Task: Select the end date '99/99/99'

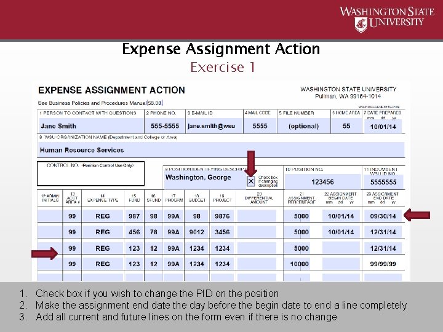Action: (383, 264)
